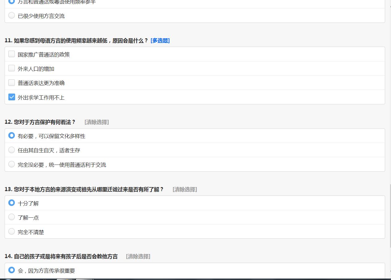
Task: Select '会，因为方言传承很重要' radio option
Action: [x=12, y=270]
